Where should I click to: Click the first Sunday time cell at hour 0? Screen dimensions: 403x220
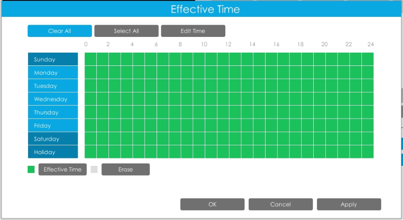(91, 59)
